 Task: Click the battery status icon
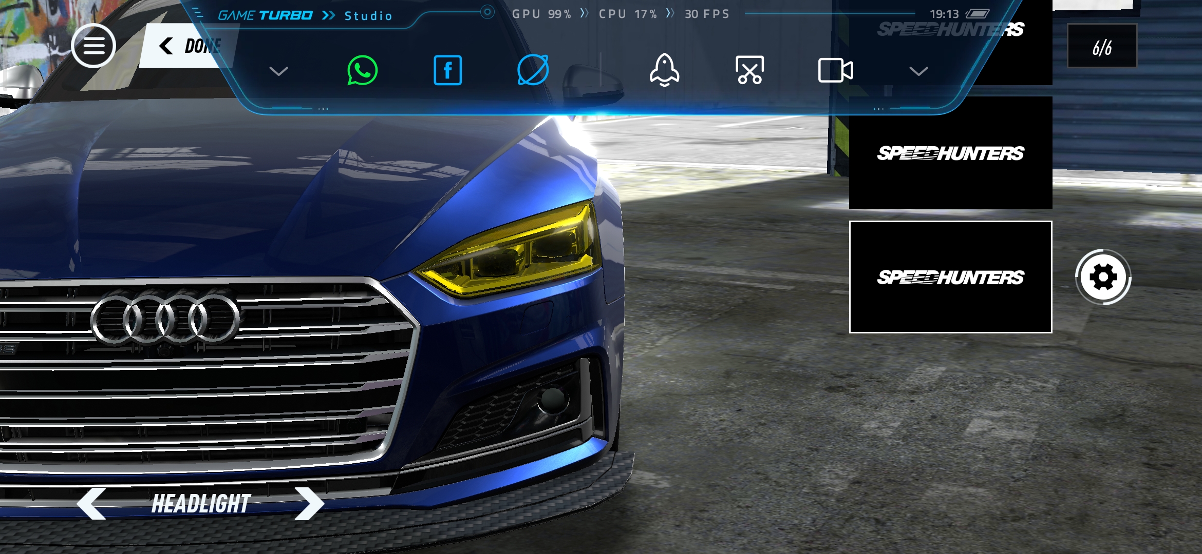[978, 14]
